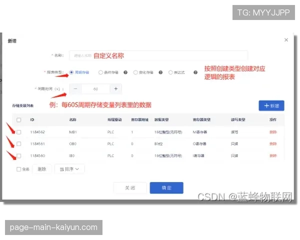The image size is (300, 240).
Task: Click ID cell 1184562
Action: click(37, 132)
